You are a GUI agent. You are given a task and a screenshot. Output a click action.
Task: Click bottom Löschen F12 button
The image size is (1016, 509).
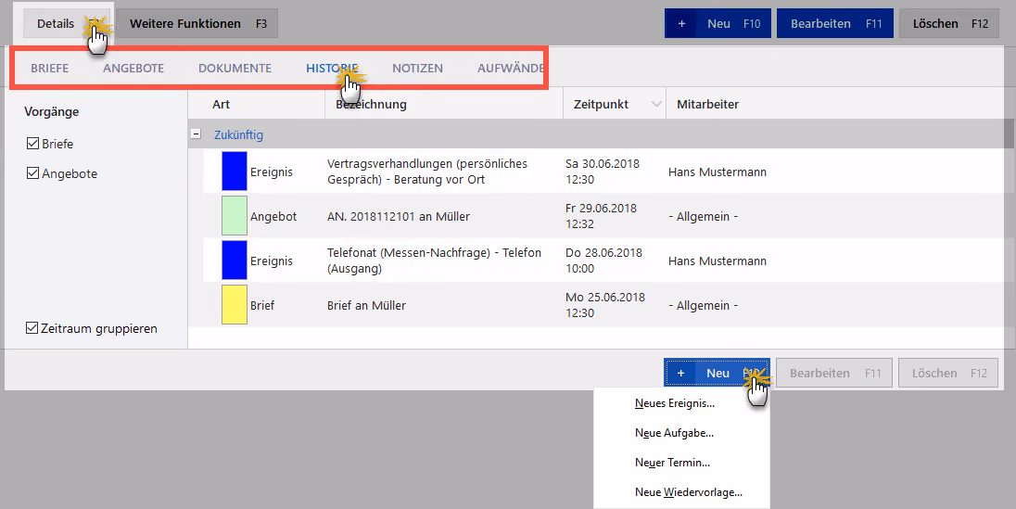coord(948,373)
